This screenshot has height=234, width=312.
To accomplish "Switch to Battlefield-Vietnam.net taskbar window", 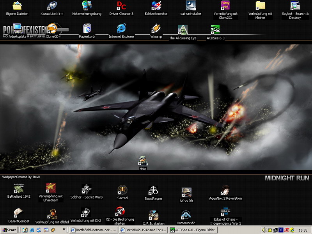I will click(94, 230).
